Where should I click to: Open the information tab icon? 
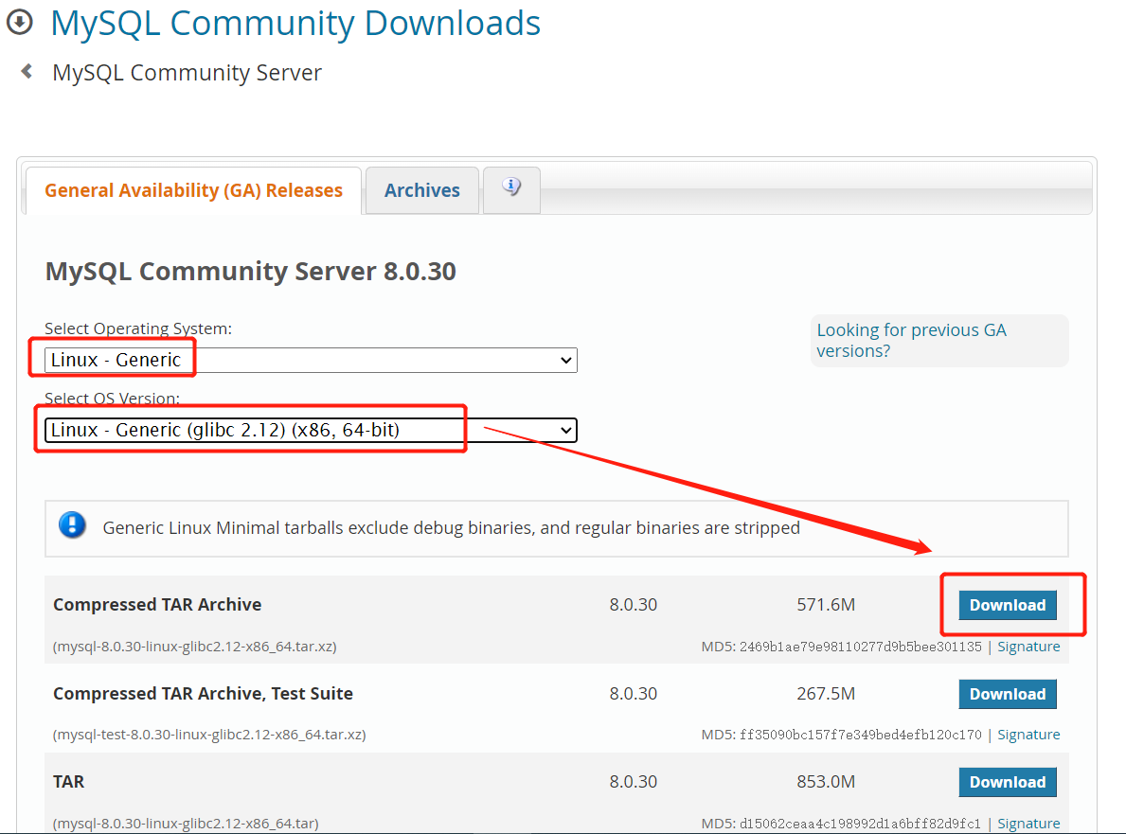tap(511, 188)
